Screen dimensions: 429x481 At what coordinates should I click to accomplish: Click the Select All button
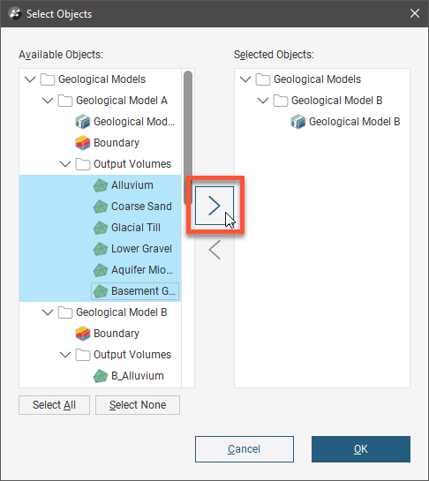pyautogui.click(x=55, y=405)
